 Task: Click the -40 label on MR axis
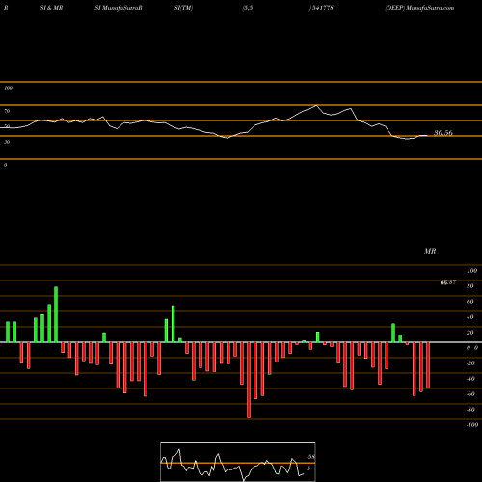(470, 379)
